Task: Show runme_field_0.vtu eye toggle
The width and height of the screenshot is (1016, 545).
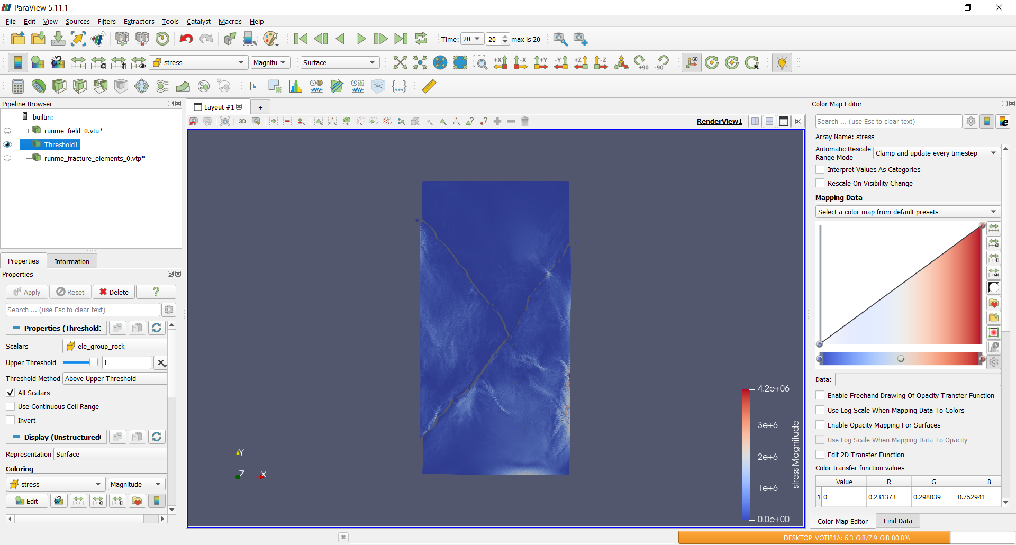Action: tap(7, 131)
